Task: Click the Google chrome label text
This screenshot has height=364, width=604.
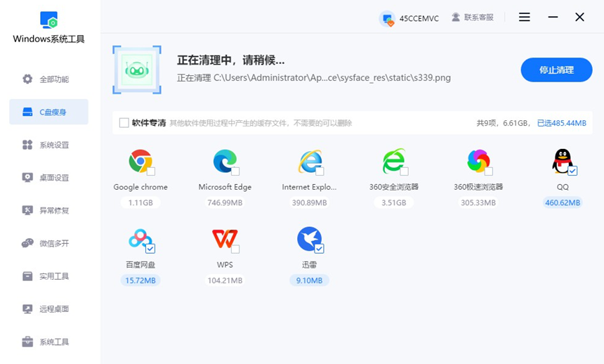Action: 140,187
